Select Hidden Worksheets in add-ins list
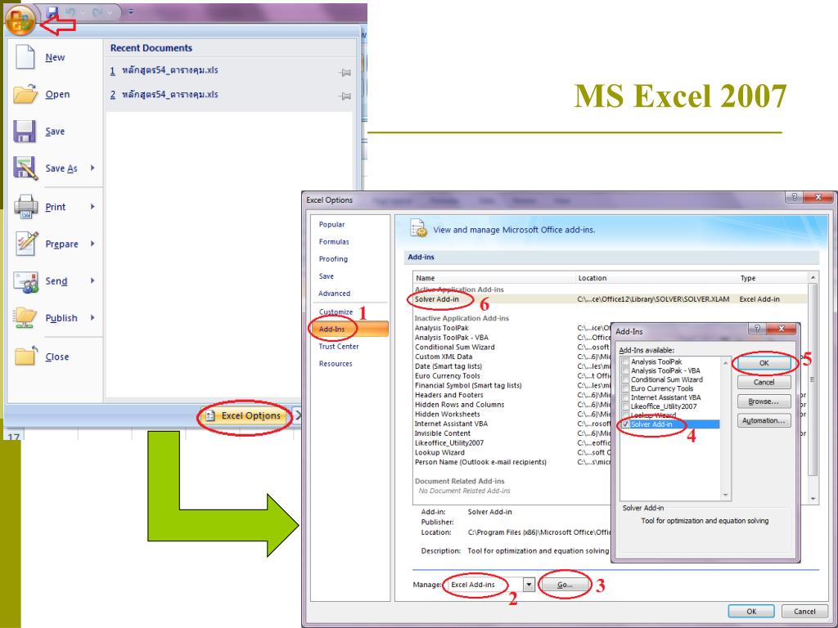Image resolution: width=838 pixels, height=628 pixels. coord(448,415)
